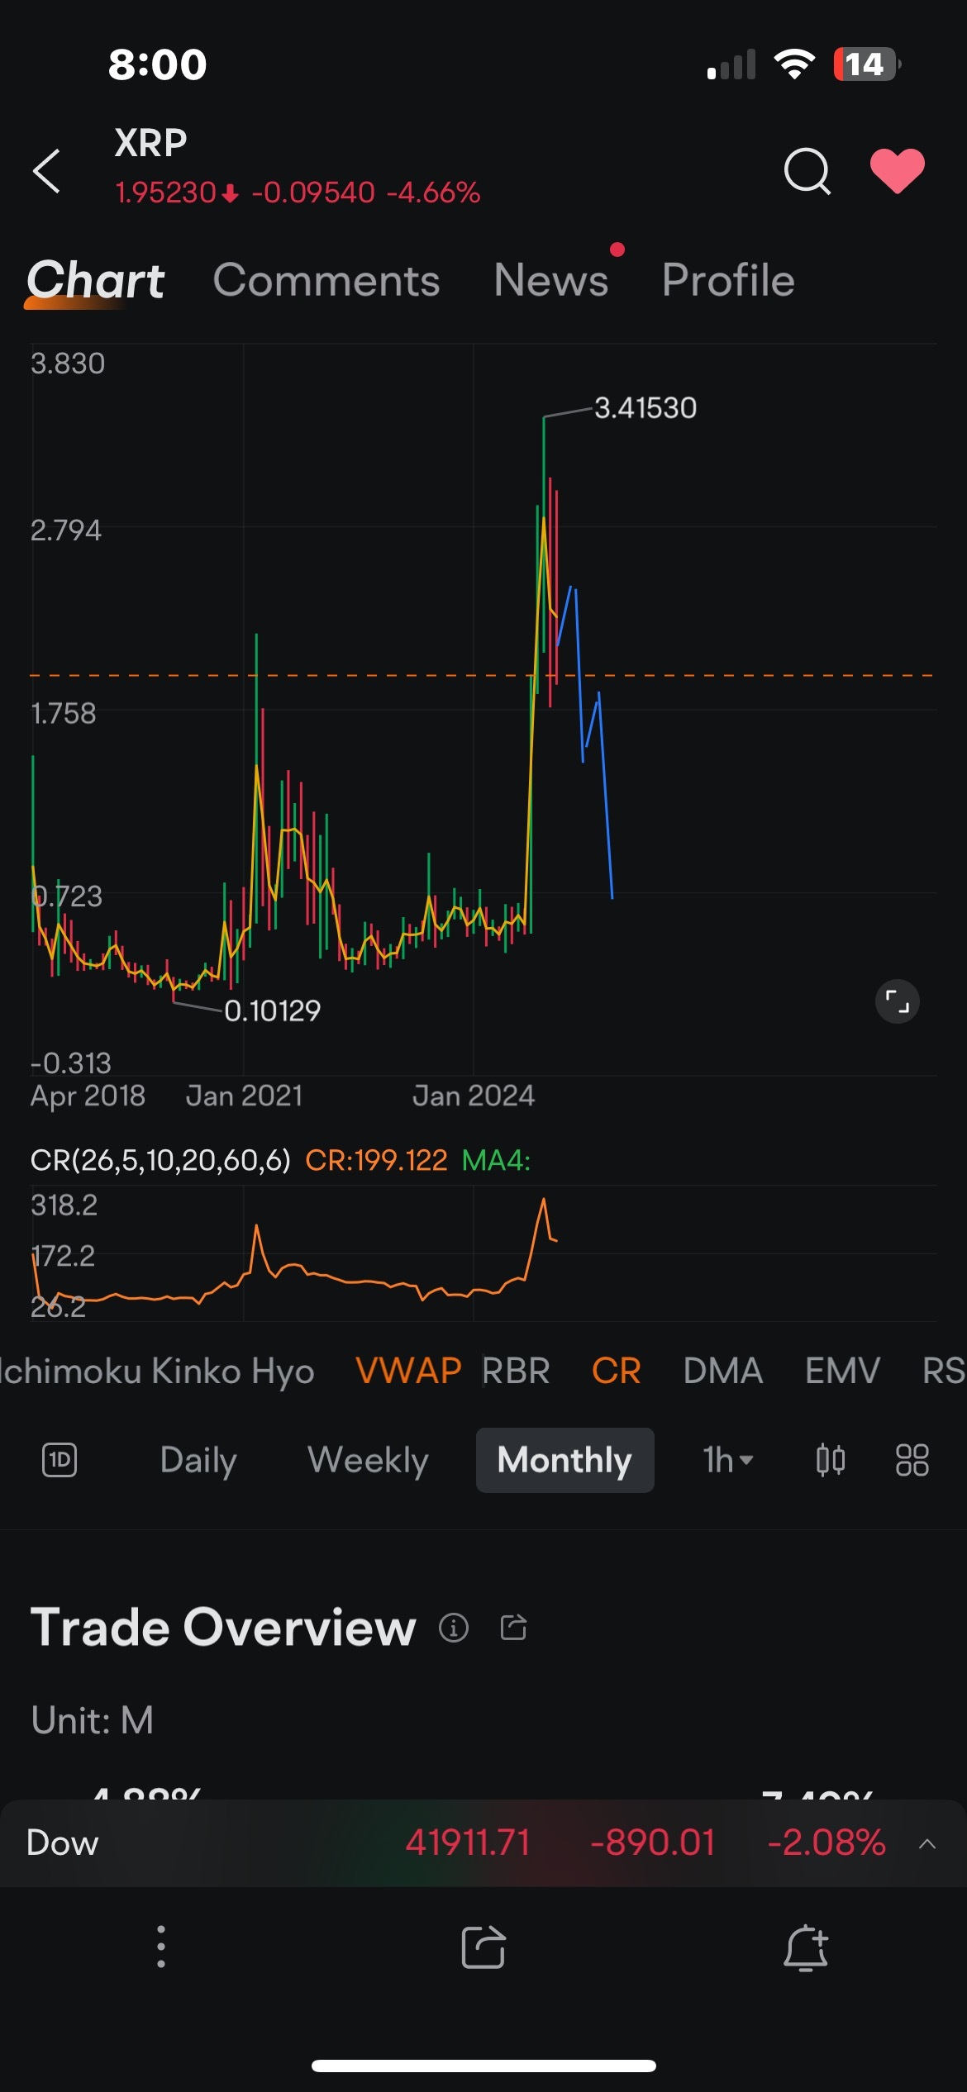The height and width of the screenshot is (2092, 967).
Task: Expand chart to fullscreen view
Action: click(897, 1002)
